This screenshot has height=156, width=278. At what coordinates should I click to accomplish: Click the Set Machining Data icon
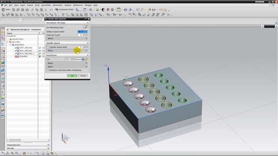tap(86, 27)
